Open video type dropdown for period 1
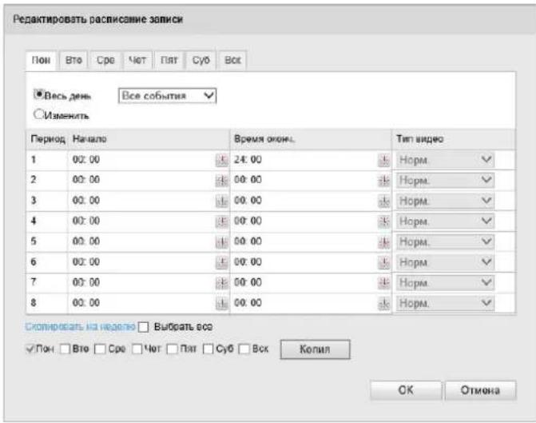The height and width of the screenshot is (423, 536). coord(445,160)
